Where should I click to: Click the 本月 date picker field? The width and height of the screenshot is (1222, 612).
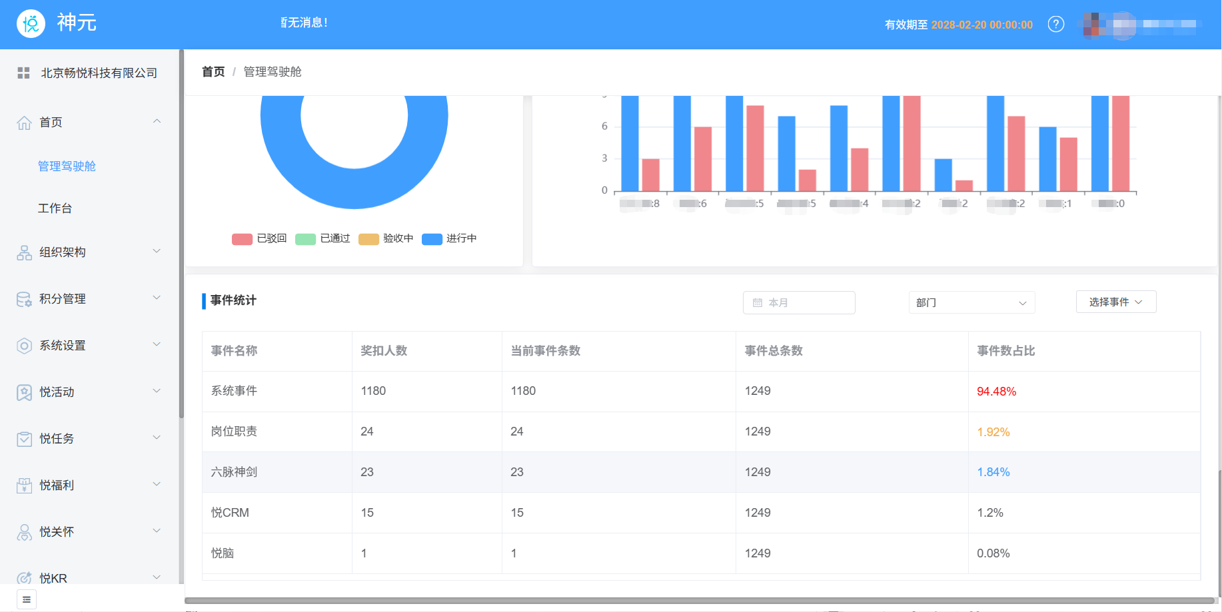point(798,303)
